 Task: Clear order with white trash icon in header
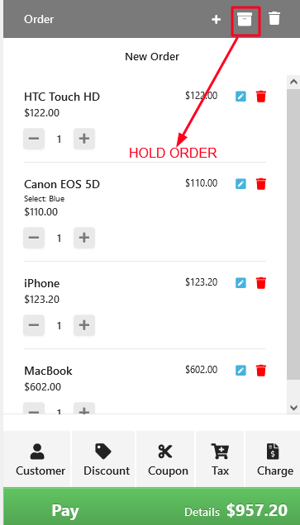tap(274, 18)
